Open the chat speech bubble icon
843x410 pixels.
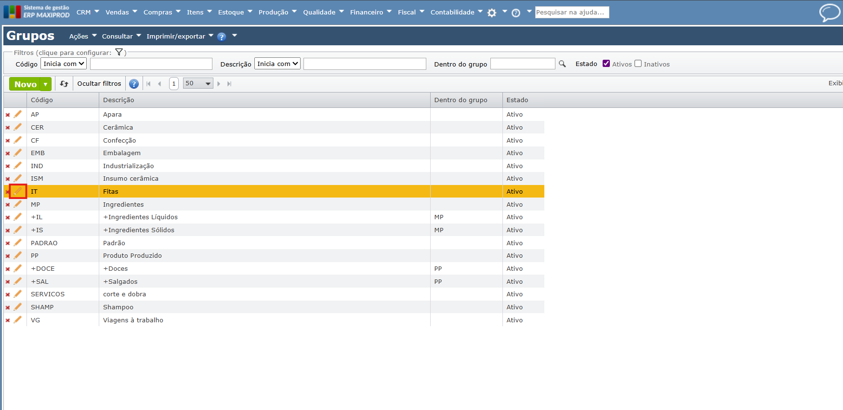pyautogui.click(x=829, y=13)
